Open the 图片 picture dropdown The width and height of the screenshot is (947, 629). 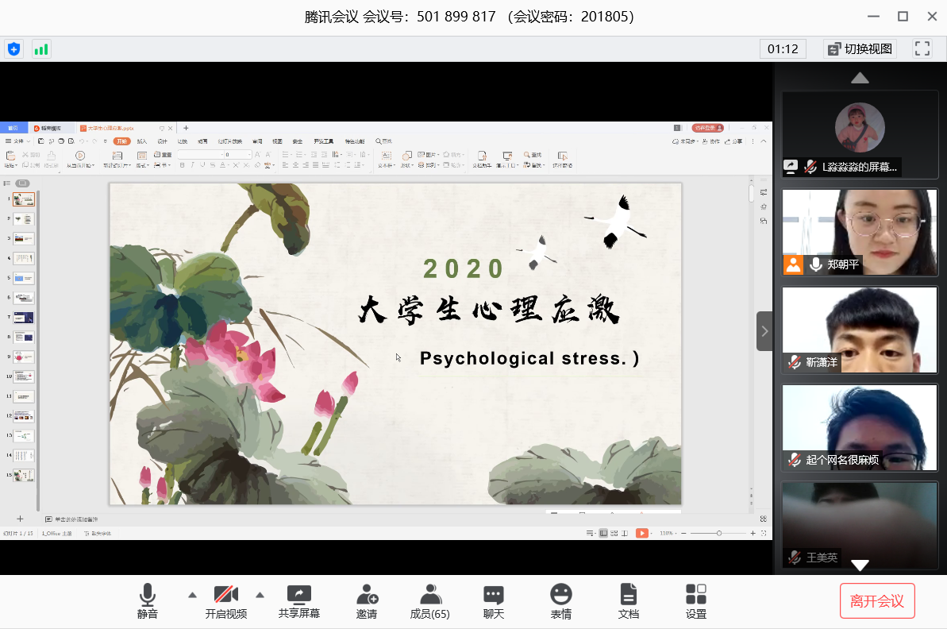click(x=428, y=155)
